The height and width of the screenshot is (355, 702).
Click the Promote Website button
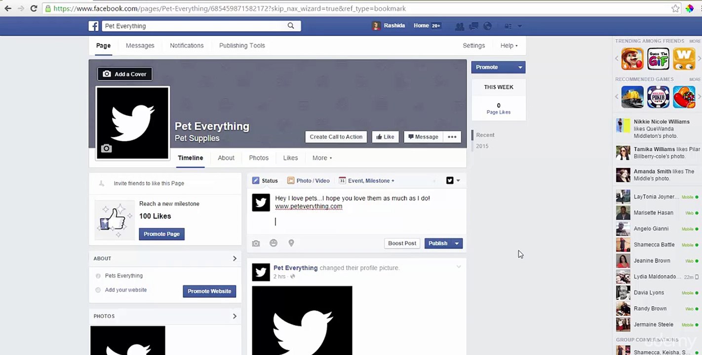[x=209, y=291]
